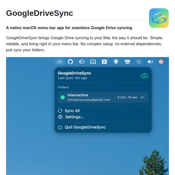The width and height of the screenshot is (175, 175).
Task: Open the GoogleDriveSync cloud menu bar icon
Action: pyautogui.click(x=60, y=62)
